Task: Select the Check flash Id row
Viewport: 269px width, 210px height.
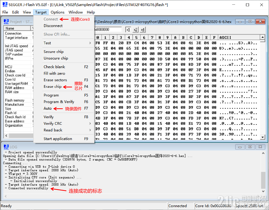Action: pos(18,117)
